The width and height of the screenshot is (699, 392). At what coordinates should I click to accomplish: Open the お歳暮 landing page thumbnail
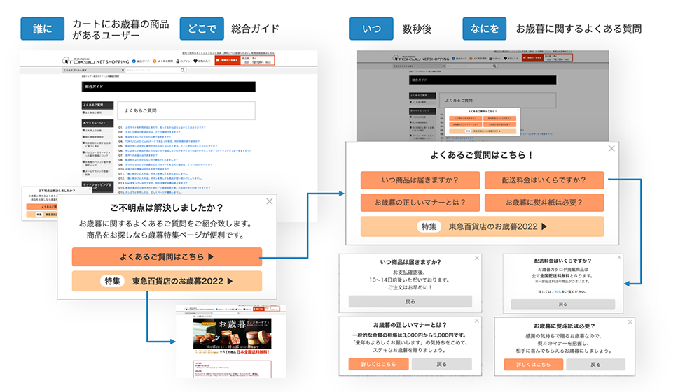coord(231,342)
